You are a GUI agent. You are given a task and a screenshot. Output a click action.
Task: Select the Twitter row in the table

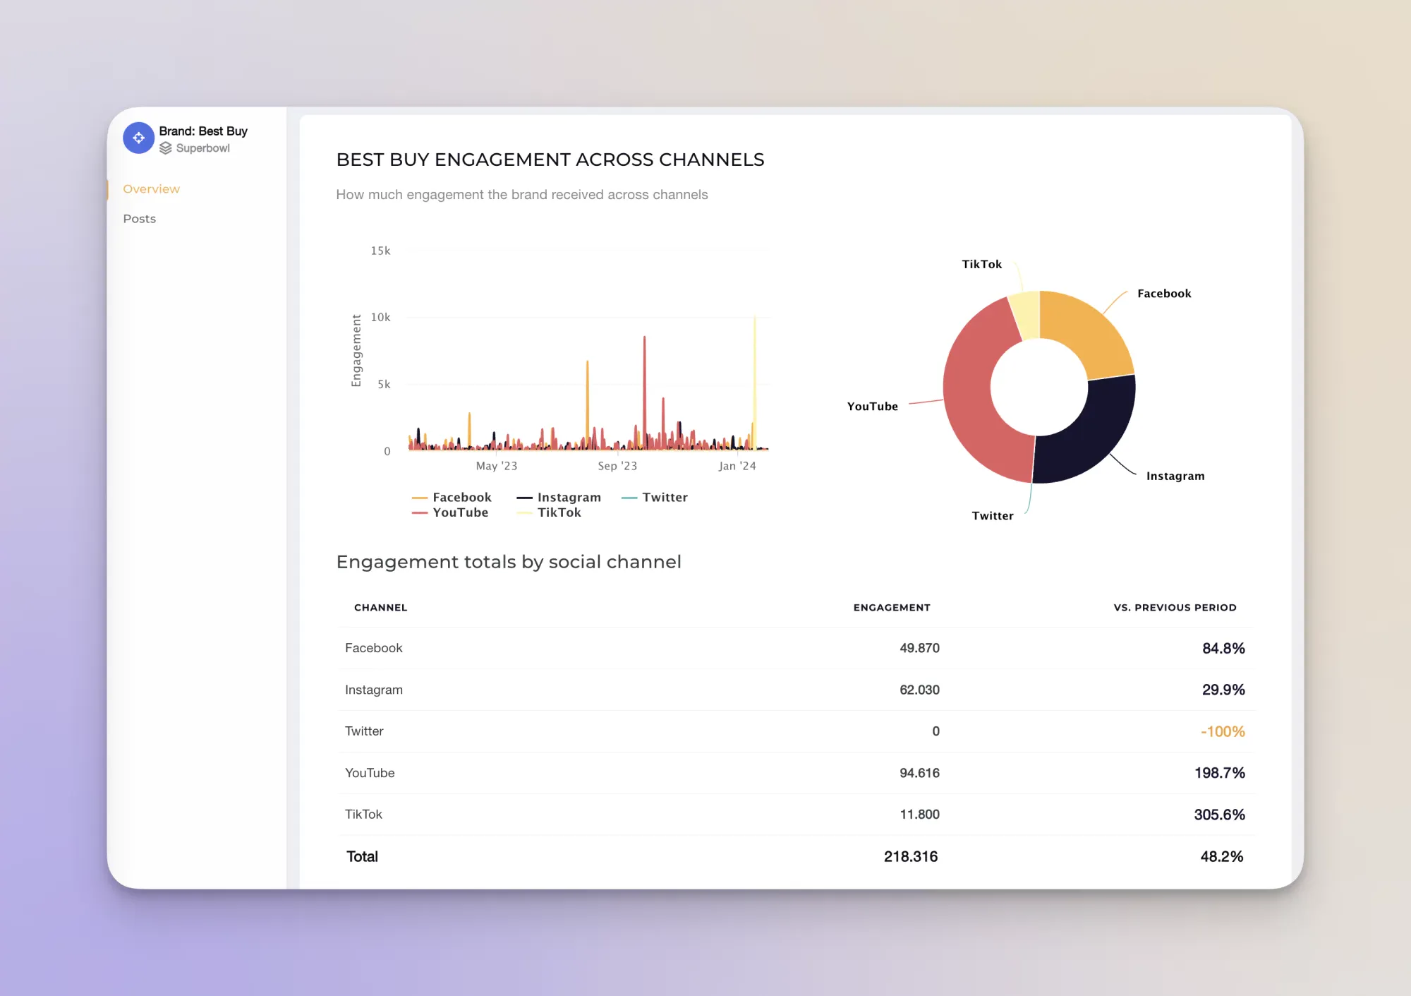(x=796, y=731)
